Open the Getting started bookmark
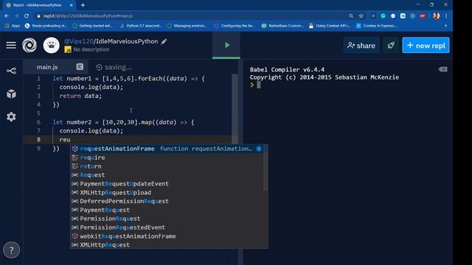 click(x=93, y=26)
